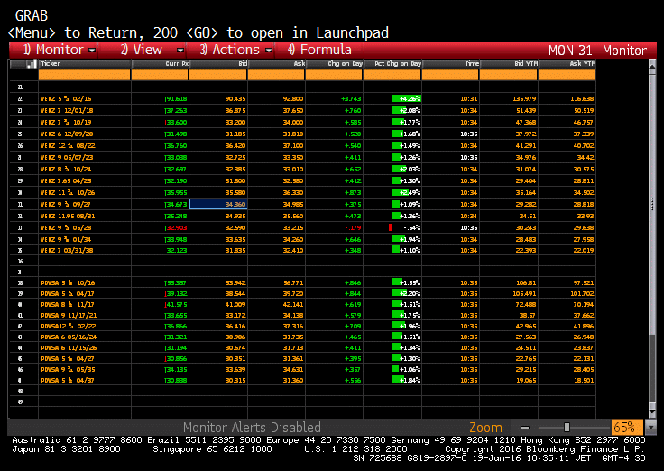This screenshot has height=471, width=664.
Task: Click the orange filter field under Ask YTM
Action: (x=567, y=76)
